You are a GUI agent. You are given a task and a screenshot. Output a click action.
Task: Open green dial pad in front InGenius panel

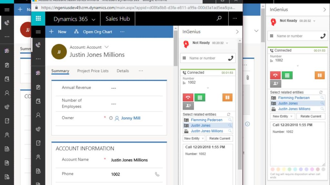point(200,97)
